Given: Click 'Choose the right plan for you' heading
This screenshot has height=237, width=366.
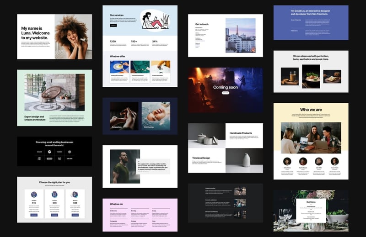Looking at the screenshot, I should pyautogui.click(x=54, y=182).
